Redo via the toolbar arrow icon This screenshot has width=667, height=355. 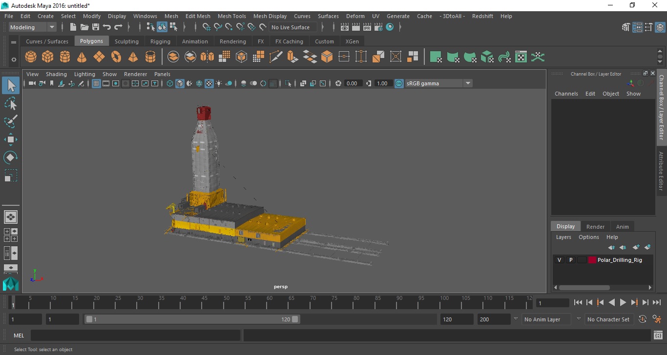coord(118,27)
